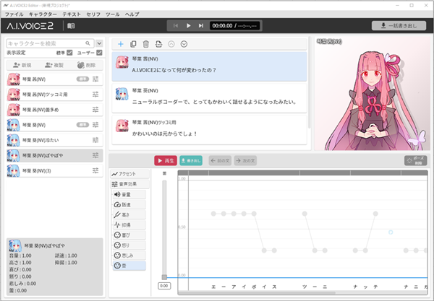Open the ヘルプ menu
This screenshot has width=434, height=301.
[x=132, y=14]
